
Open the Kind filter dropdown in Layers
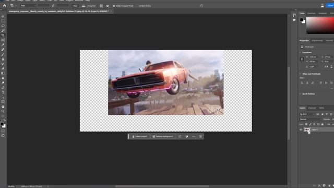pos(307,114)
